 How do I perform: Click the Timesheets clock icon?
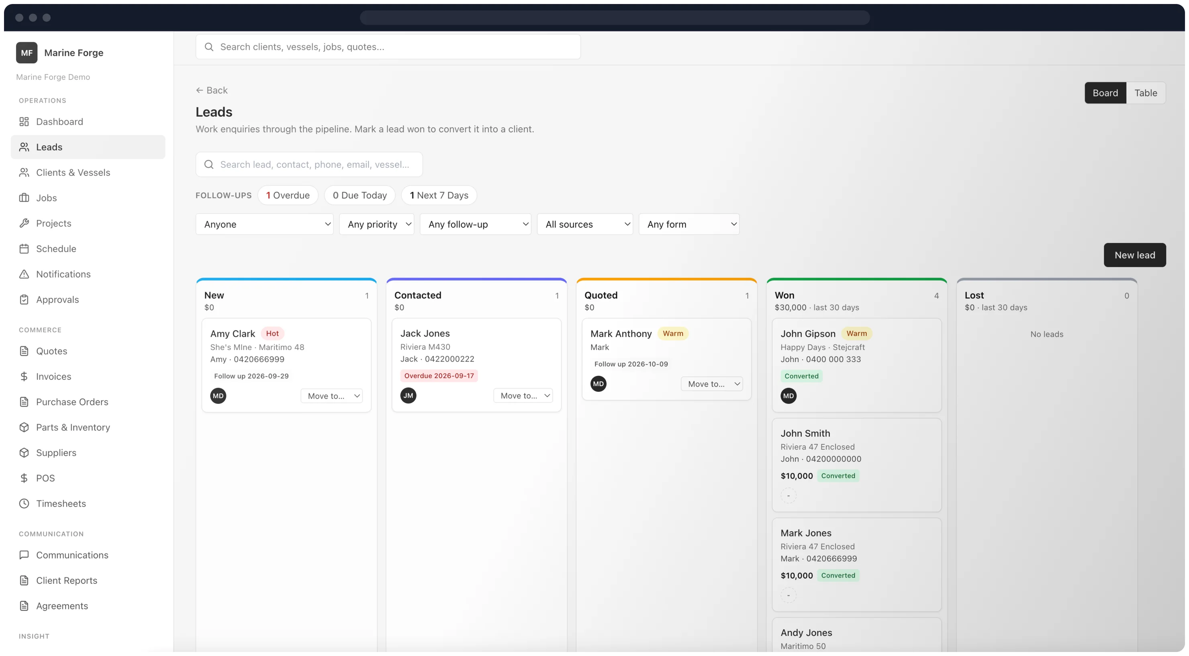pos(24,503)
